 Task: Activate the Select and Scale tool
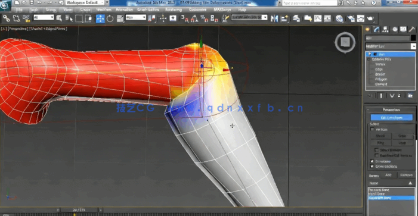[x=120, y=18]
